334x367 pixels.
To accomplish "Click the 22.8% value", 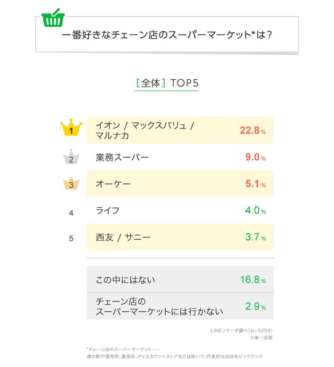I will [253, 131].
